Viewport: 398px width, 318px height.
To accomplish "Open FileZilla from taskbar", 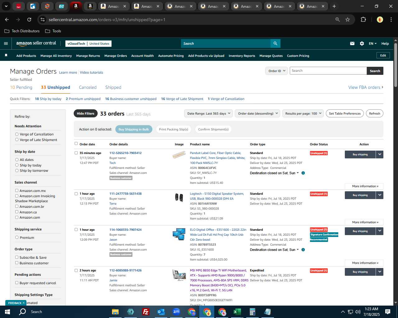I will pyautogui.click(x=146, y=312).
